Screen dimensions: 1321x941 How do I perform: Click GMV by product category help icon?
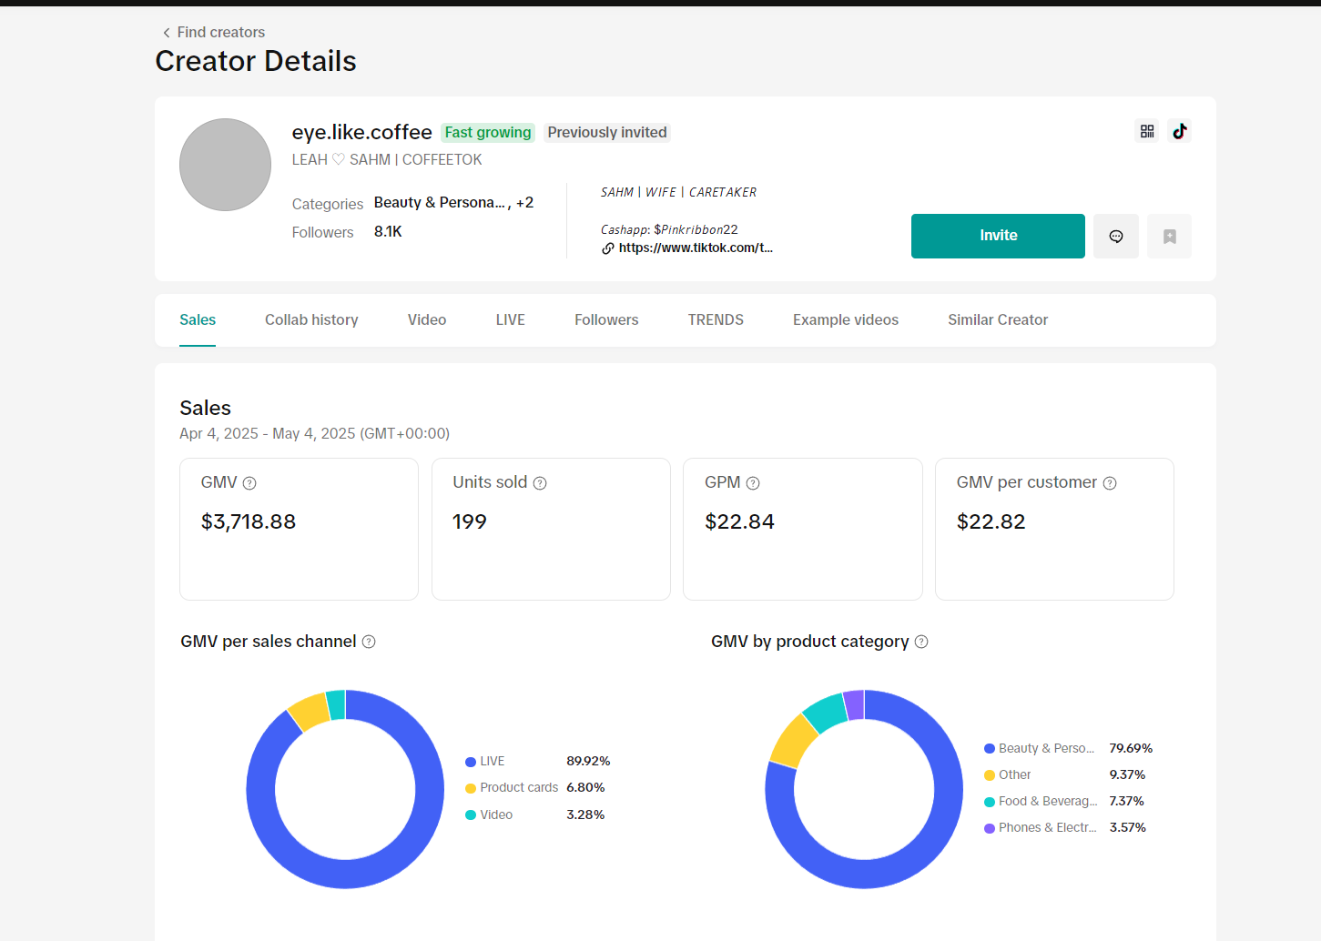[921, 642]
